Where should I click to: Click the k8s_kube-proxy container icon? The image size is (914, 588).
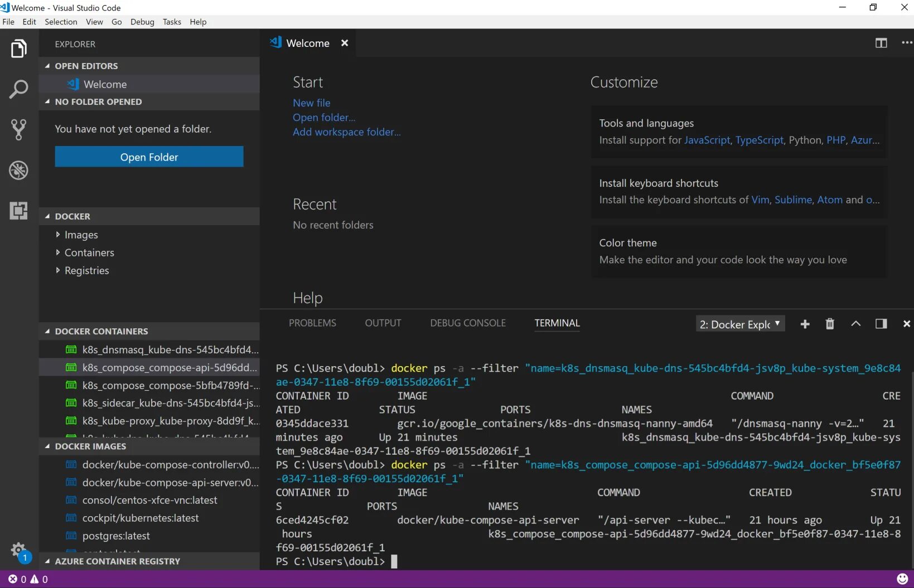pyautogui.click(x=71, y=421)
